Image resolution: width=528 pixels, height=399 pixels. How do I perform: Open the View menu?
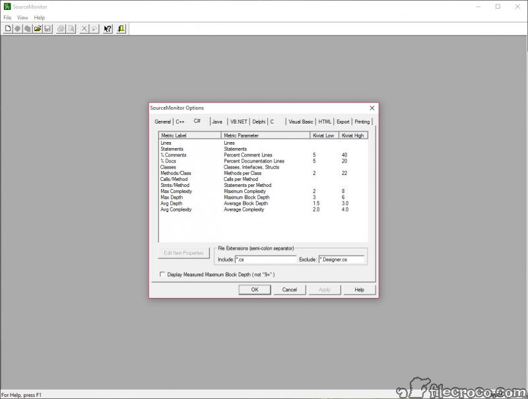(22, 18)
